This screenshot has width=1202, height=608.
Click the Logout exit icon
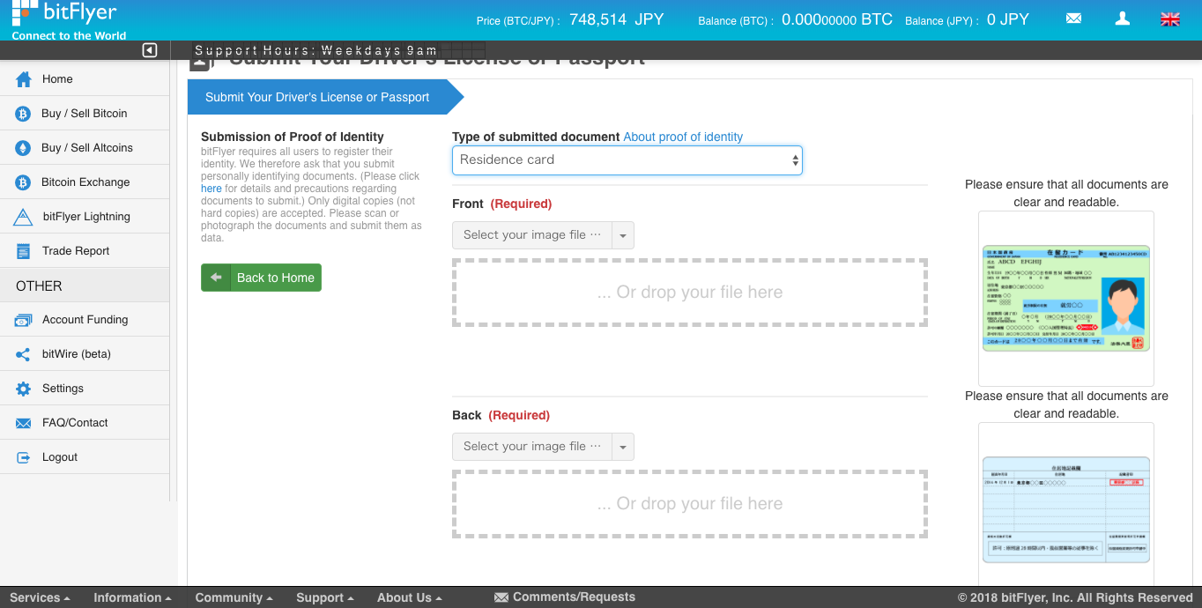(24, 457)
